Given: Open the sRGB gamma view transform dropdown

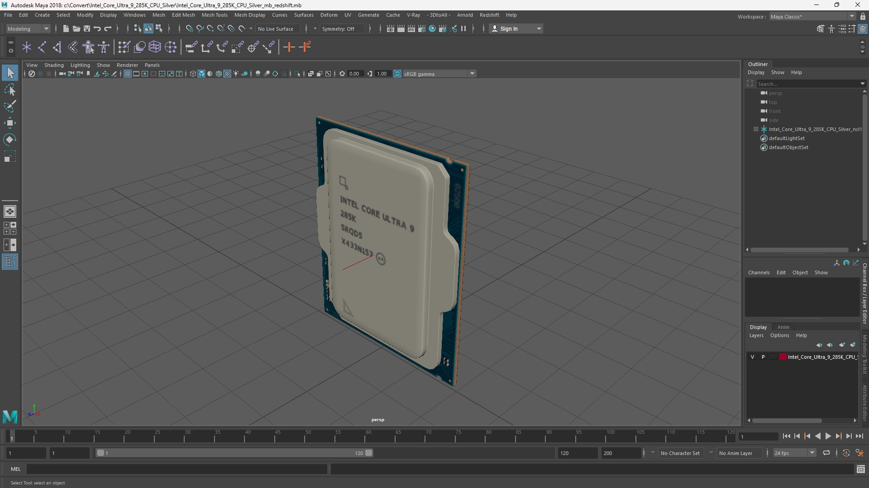Looking at the screenshot, I should pos(439,74).
